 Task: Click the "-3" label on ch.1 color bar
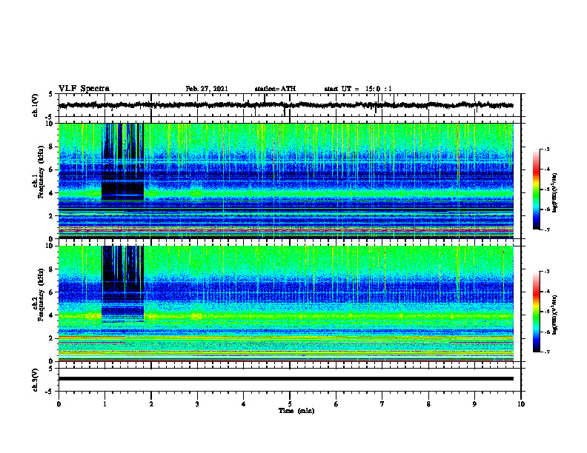pos(547,149)
